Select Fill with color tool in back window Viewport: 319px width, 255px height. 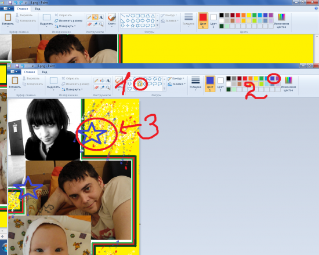95,17
